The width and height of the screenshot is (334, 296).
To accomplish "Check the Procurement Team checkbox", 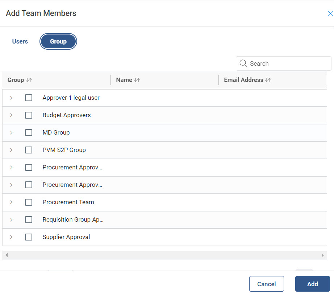I will tap(29, 202).
